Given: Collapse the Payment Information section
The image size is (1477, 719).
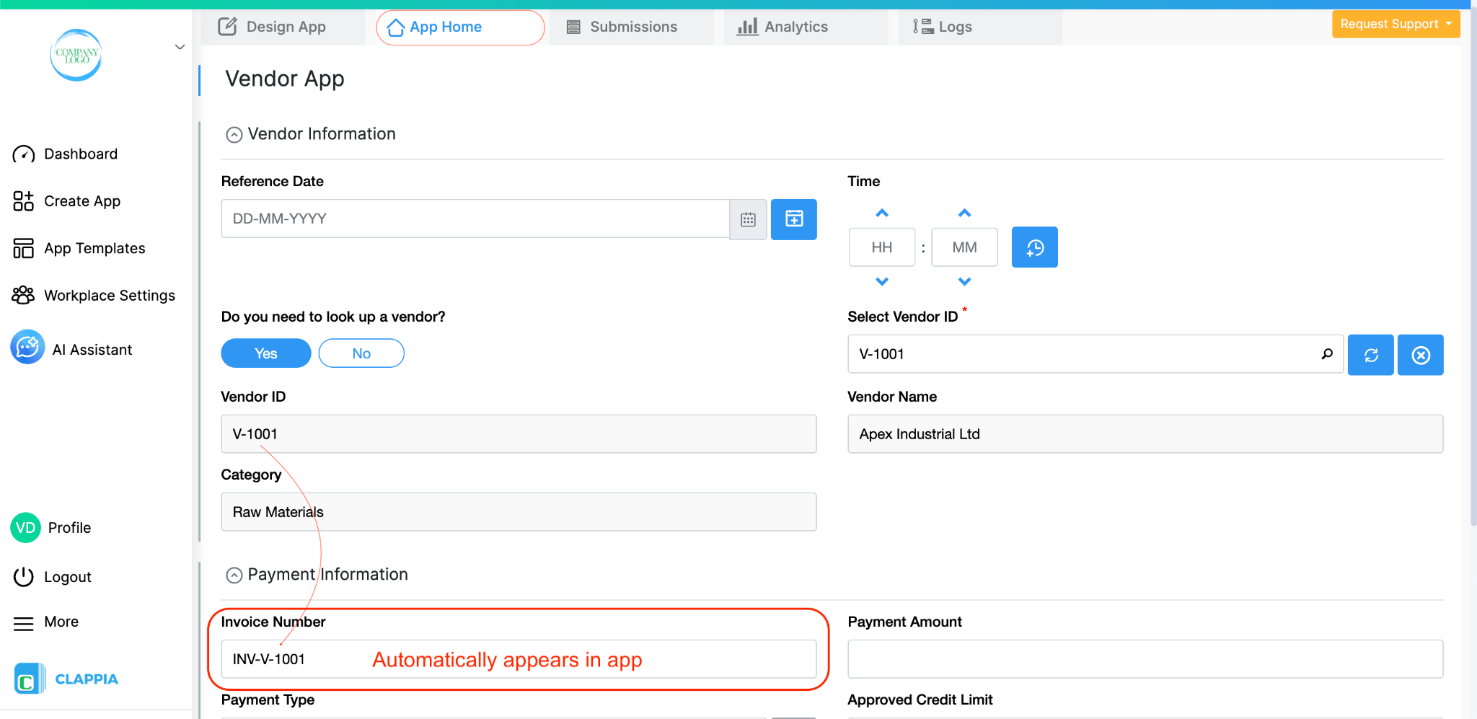Looking at the screenshot, I should [234, 574].
